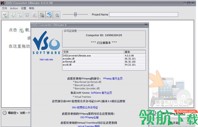Viewport: 198px width, 127px height.
Task: Select the avformat.dll row
Action: coord(104,62)
